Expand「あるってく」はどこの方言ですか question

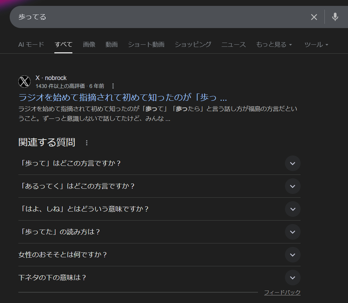293,186
